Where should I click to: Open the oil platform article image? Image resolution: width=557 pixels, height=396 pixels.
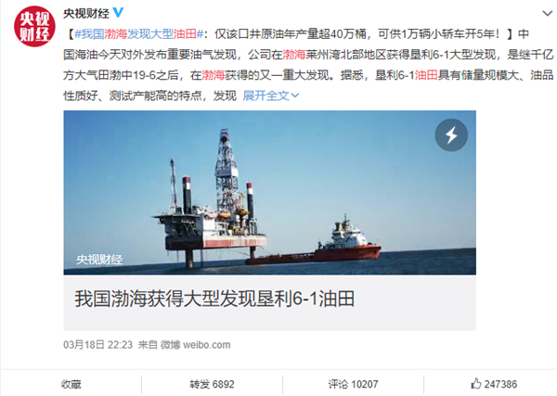pyautogui.click(x=269, y=192)
